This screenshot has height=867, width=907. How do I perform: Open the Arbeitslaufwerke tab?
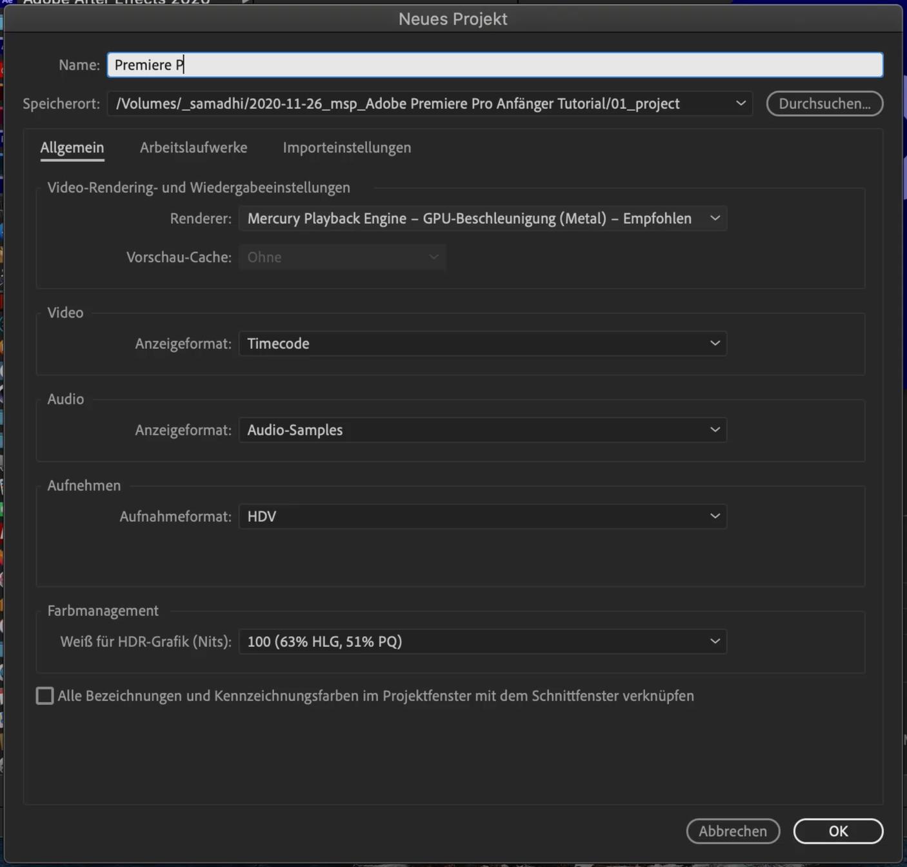[x=194, y=148]
